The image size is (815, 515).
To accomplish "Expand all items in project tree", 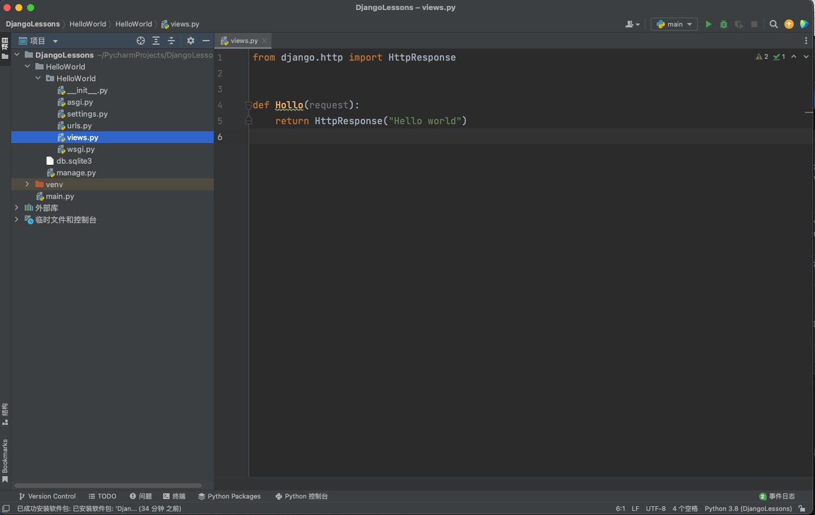I will pyautogui.click(x=156, y=41).
